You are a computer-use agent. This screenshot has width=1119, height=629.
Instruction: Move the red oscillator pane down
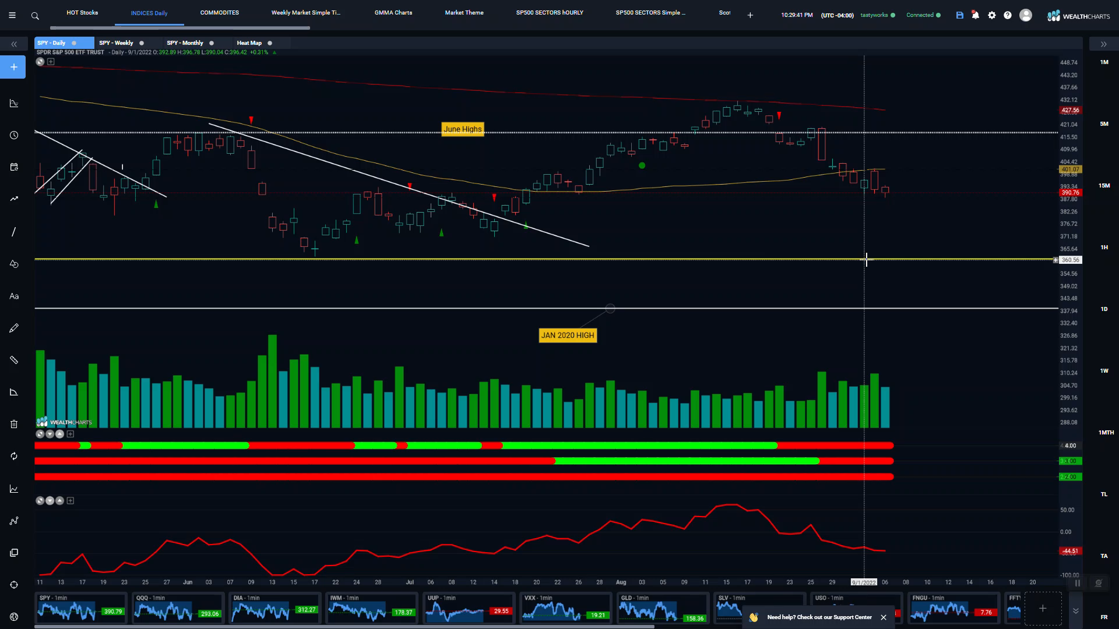[x=50, y=500]
